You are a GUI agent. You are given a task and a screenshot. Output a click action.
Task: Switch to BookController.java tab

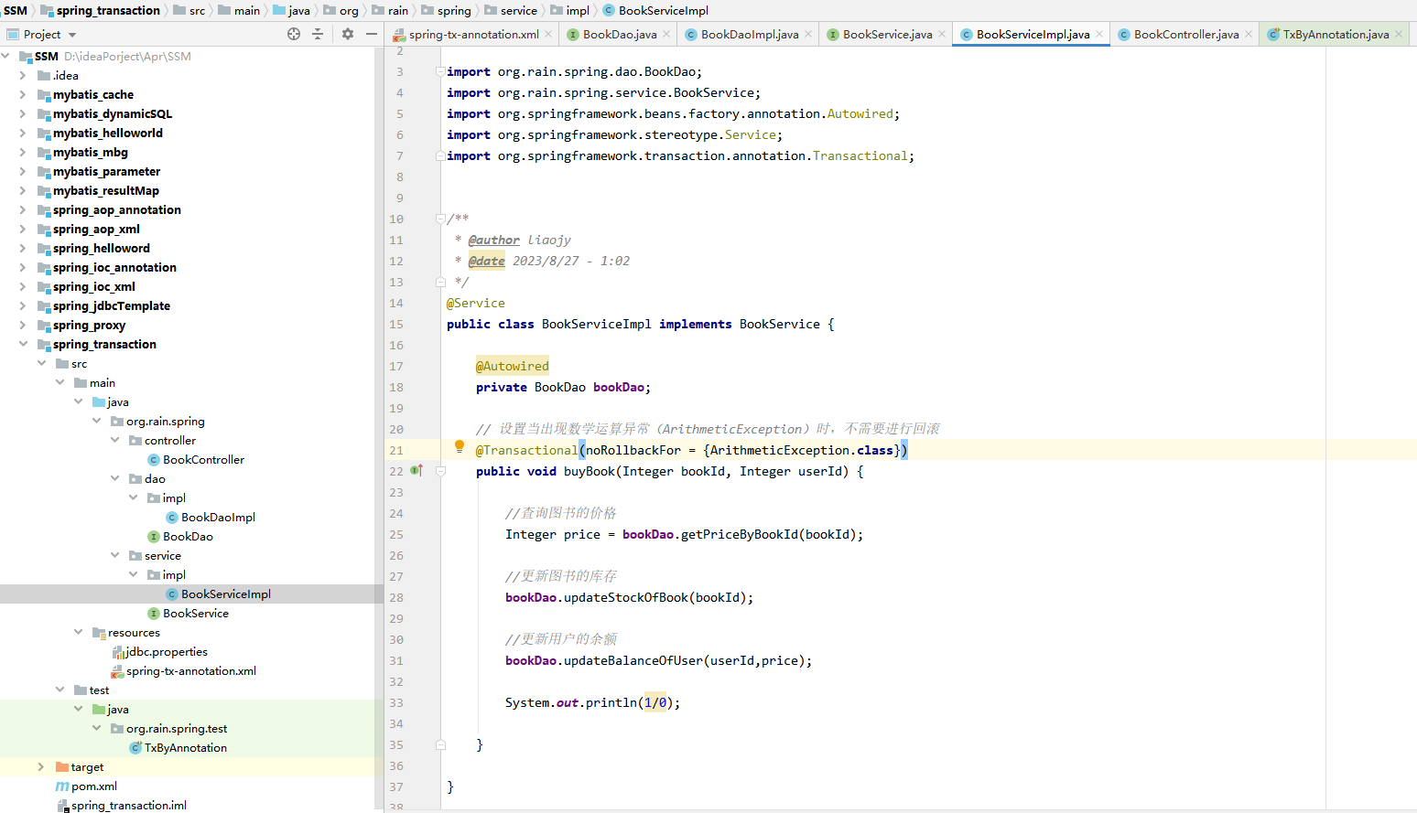click(x=1186, y=35)
